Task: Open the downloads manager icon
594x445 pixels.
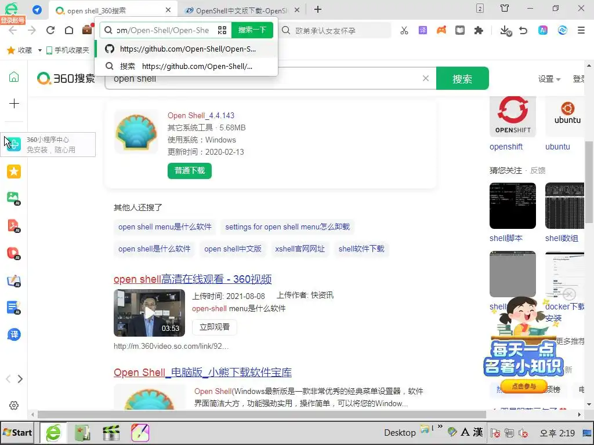Action: (x=505, y=31)
